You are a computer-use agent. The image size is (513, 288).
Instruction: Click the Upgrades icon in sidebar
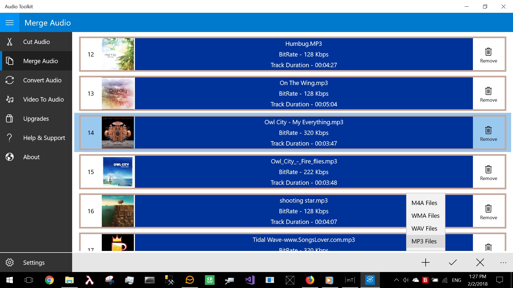[10, 118]
